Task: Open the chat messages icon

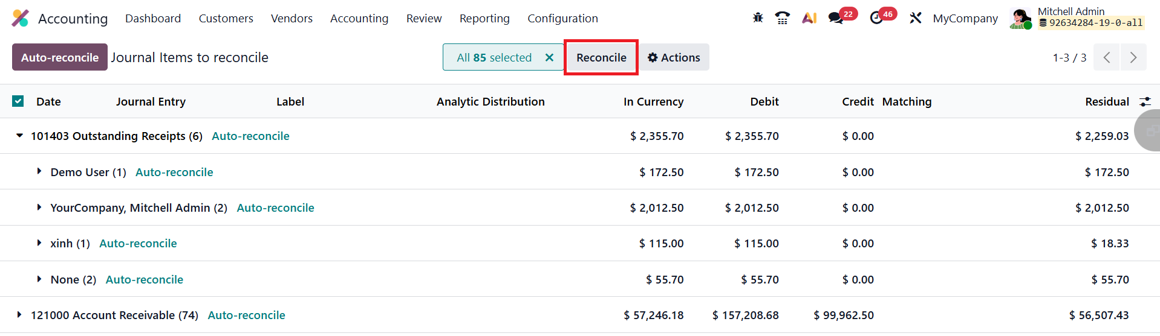Action: [836, 18]
